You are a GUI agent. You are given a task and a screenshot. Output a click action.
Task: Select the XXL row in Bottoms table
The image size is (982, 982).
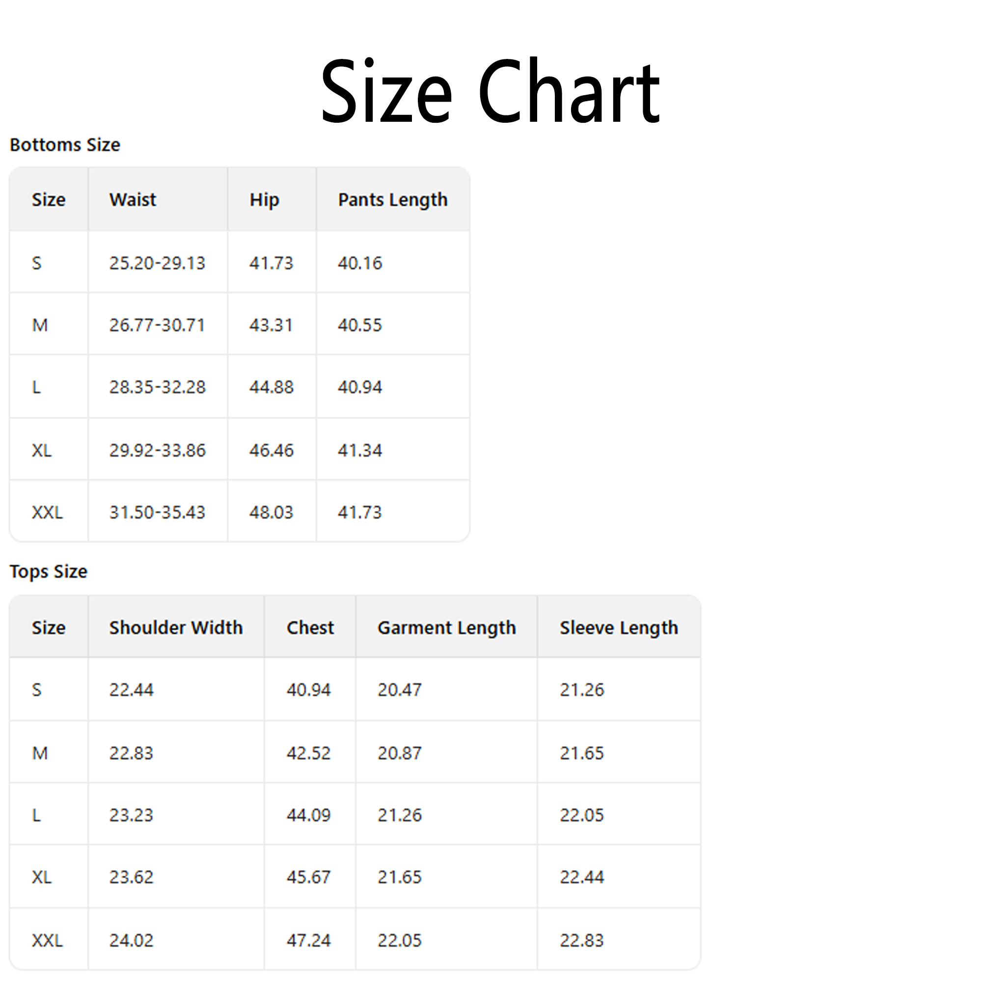coord(47,512)
